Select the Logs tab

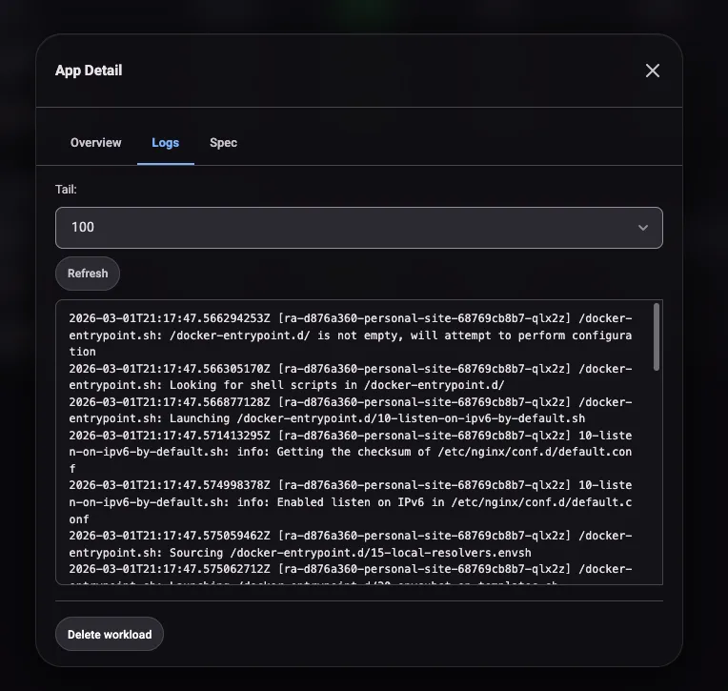166,143
